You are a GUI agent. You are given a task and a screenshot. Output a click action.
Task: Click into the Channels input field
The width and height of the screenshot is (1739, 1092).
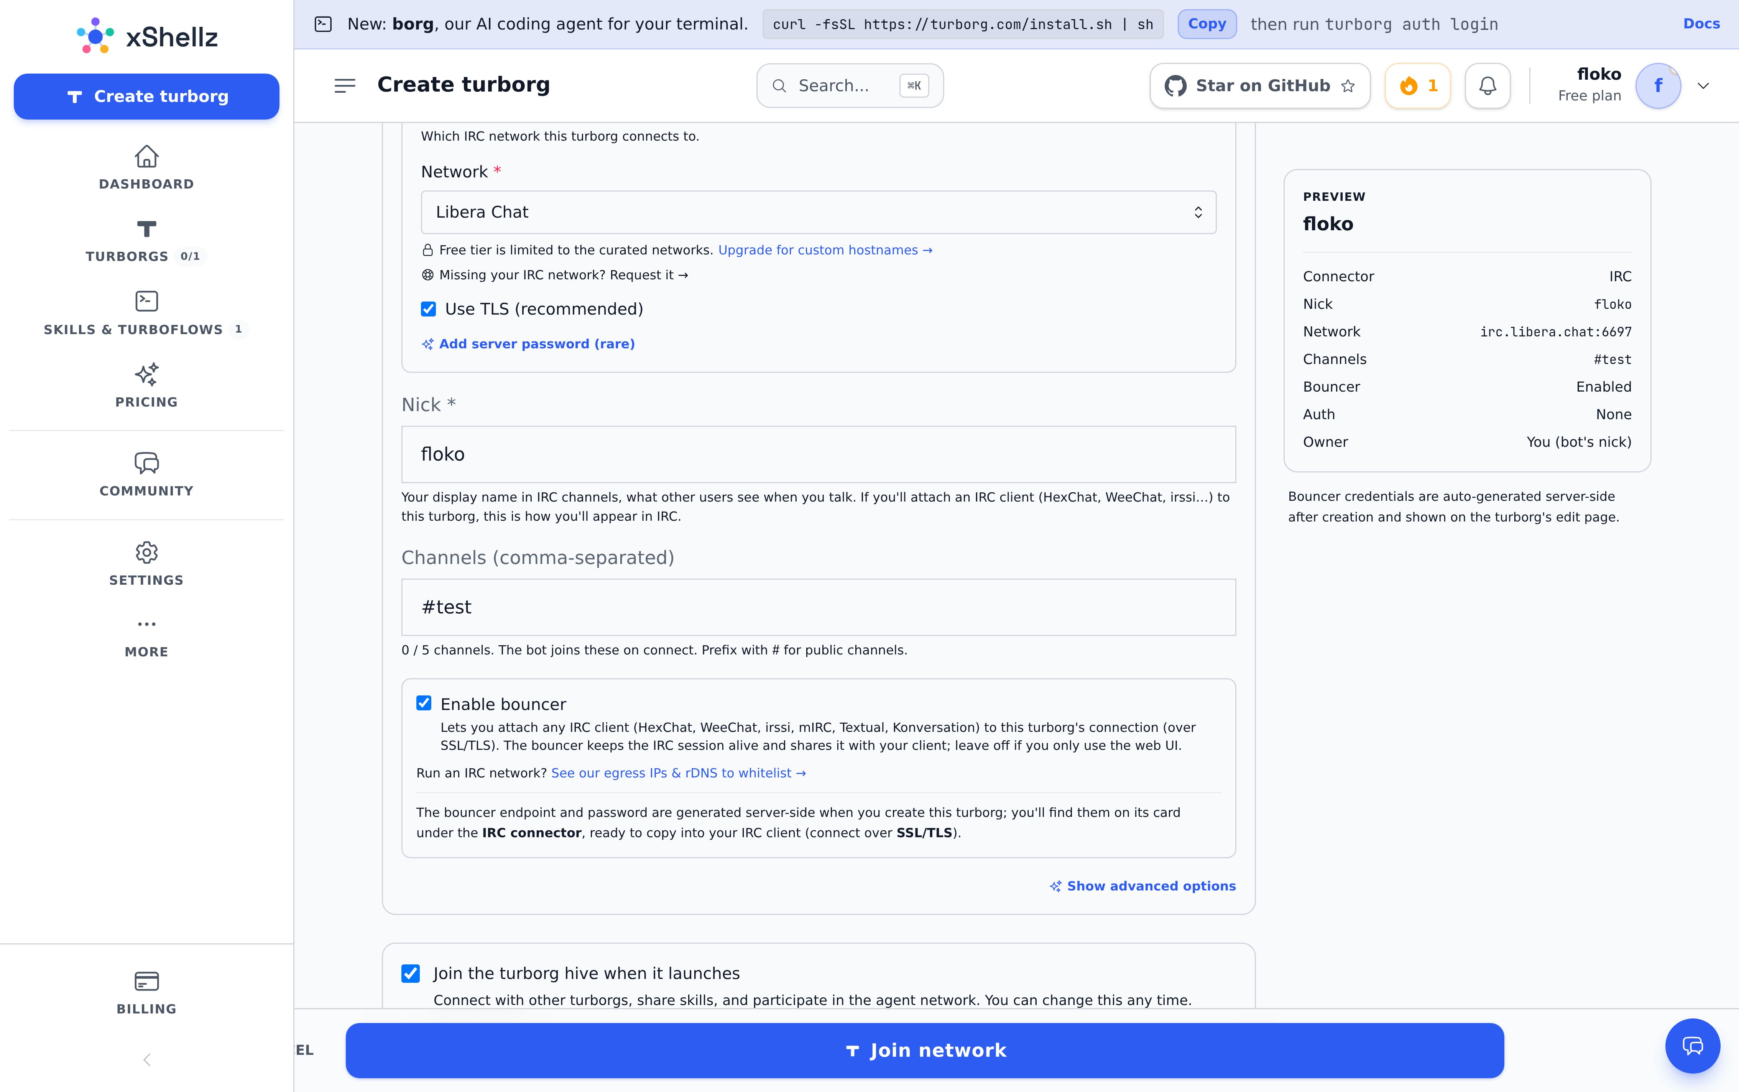[818, 607]
